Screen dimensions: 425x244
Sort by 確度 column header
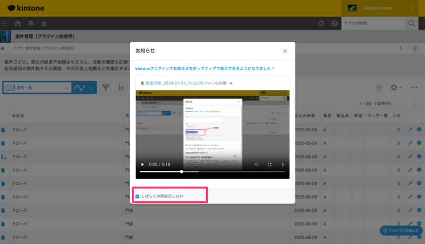(327, 115)
